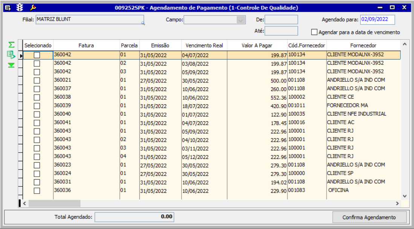The width and height of the screenshot is (414, 229).
Task: Check the row 360042 parcela 01 checkbox
Action: click(x=37, y=55)
